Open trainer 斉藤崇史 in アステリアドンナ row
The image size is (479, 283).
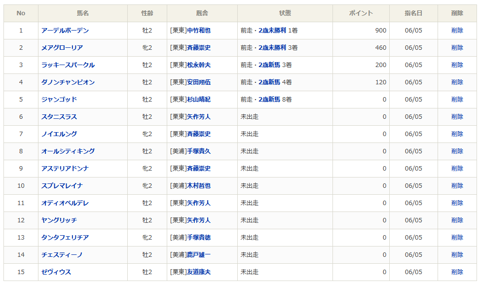click(x=199, y=169)
